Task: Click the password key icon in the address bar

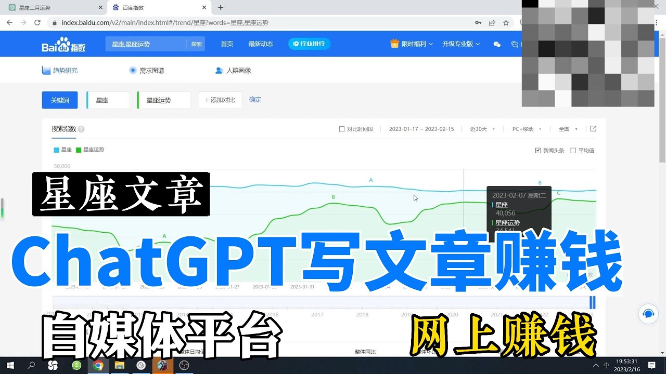Action: point(478,23)
